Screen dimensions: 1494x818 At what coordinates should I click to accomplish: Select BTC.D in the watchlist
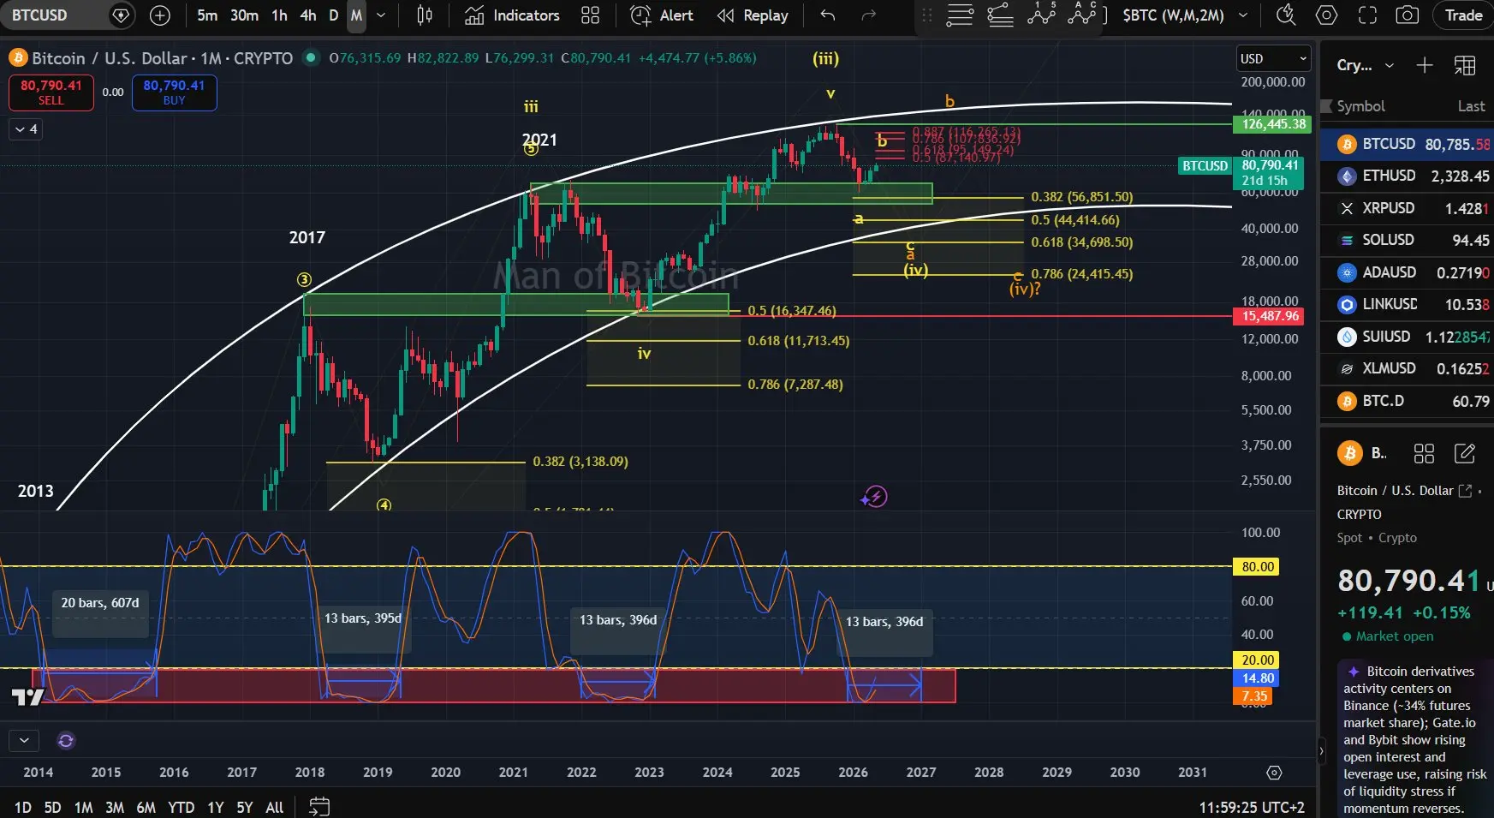point(1407,401)
